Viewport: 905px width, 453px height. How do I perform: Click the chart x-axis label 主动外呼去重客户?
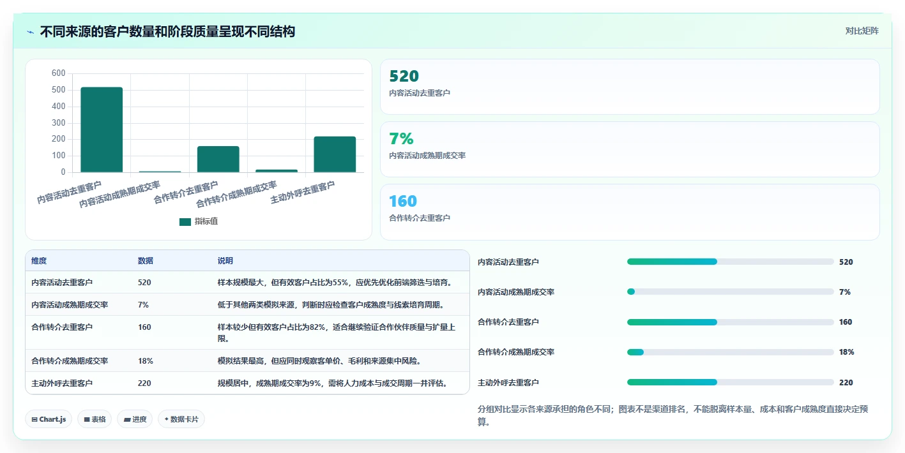click(x=303, y=193)
